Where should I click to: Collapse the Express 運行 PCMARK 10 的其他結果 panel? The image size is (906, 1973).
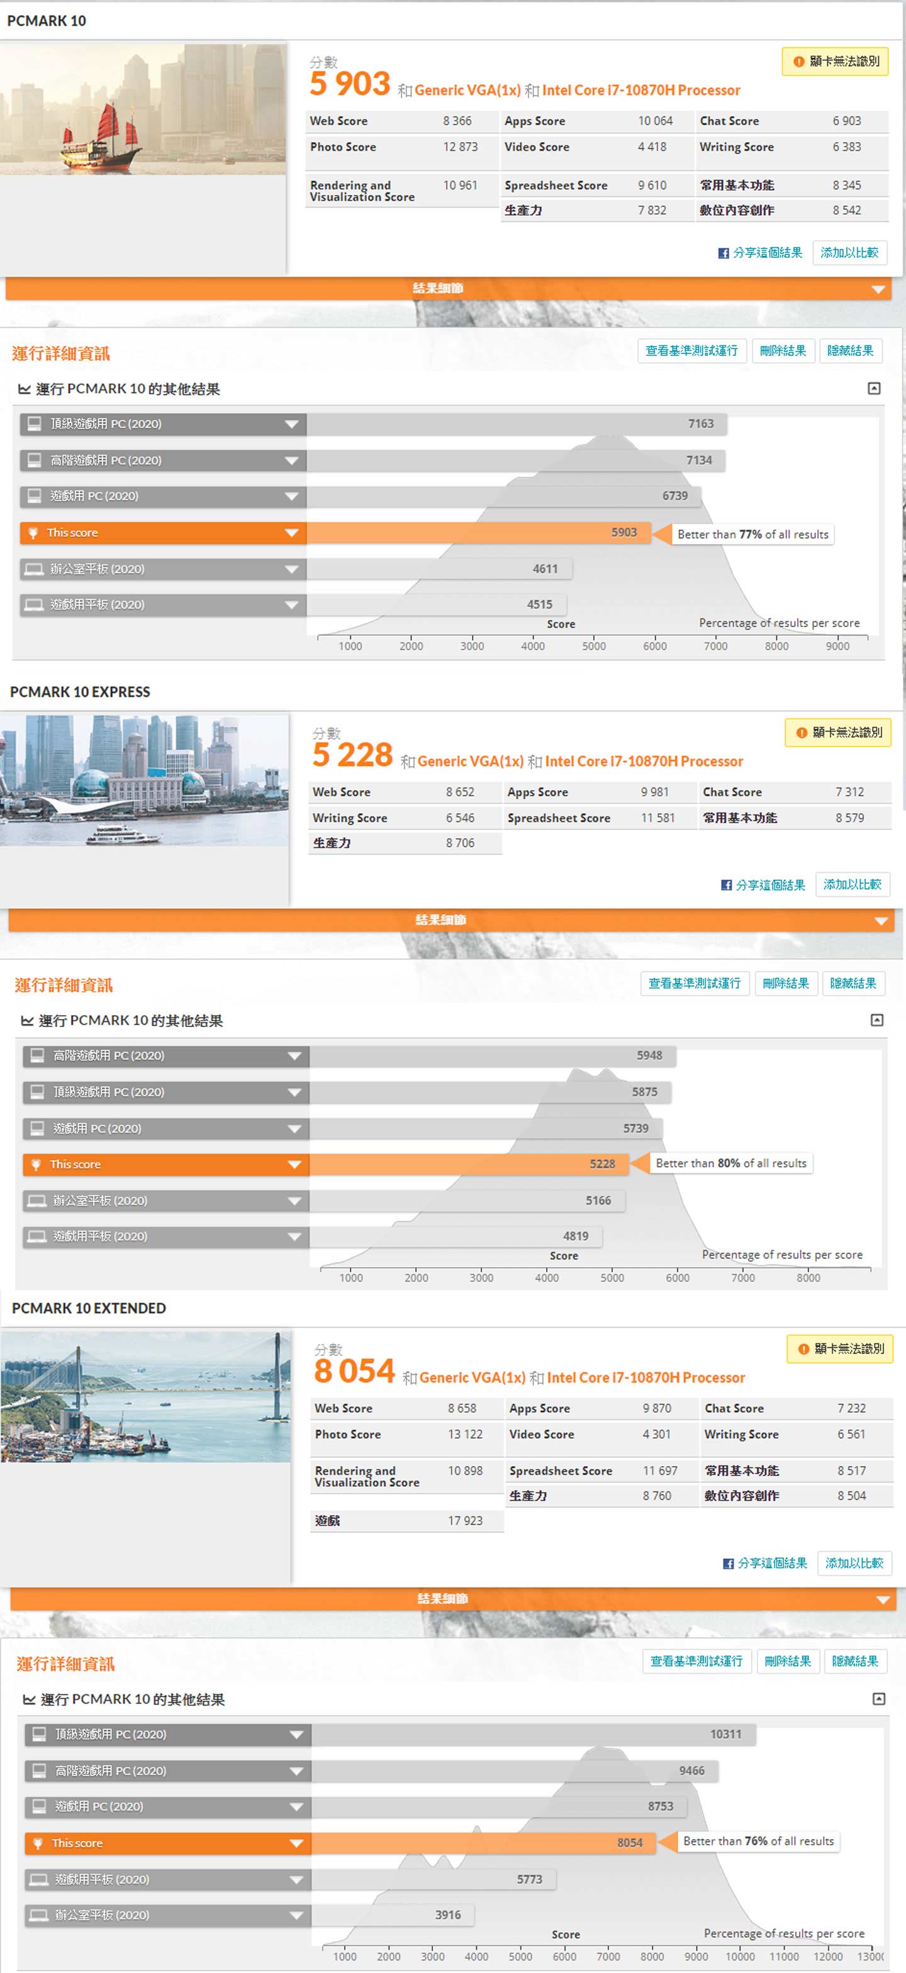tap(877, 1020)
